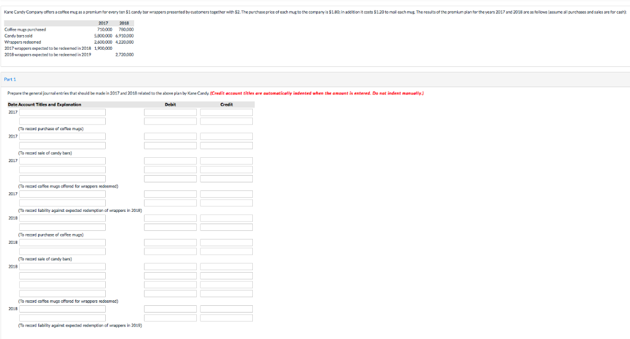Select first account title field, 2018 liability entry
Screen dimensions: 630x339
coord(63,310)
